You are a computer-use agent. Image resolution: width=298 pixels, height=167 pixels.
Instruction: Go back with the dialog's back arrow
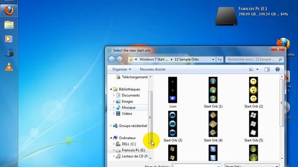tap(112, 59)
